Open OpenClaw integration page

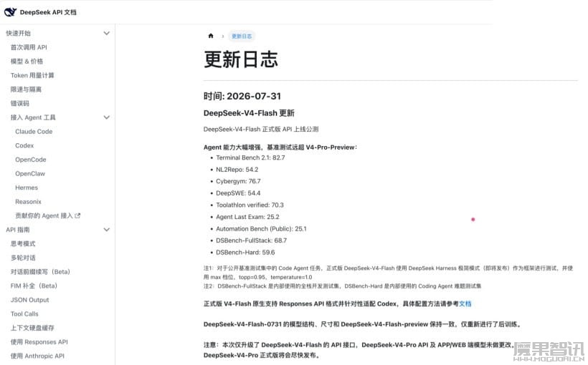coord(30,173)
